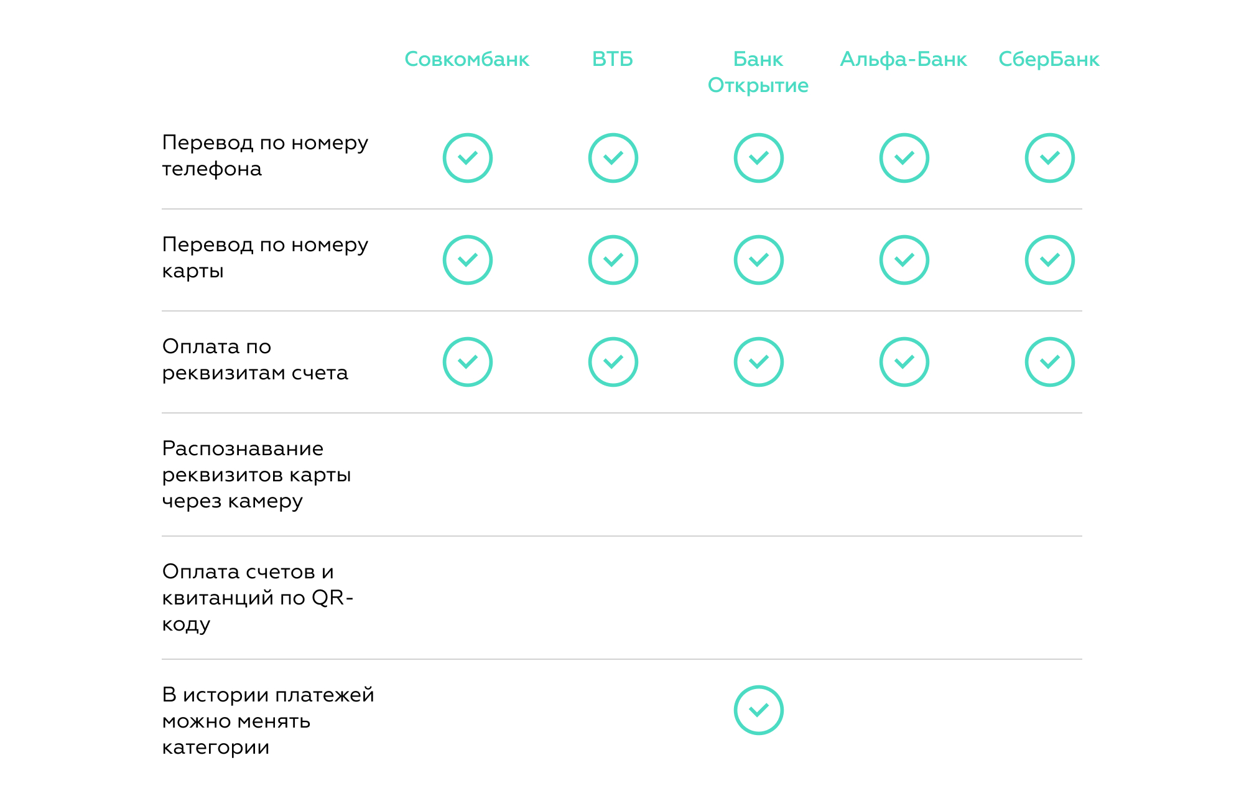Viewport: 1244px width, 796px height.
Task: Click 'Оплата счетов и квитанций по QR-коду' label
Action: click(258, 598)
